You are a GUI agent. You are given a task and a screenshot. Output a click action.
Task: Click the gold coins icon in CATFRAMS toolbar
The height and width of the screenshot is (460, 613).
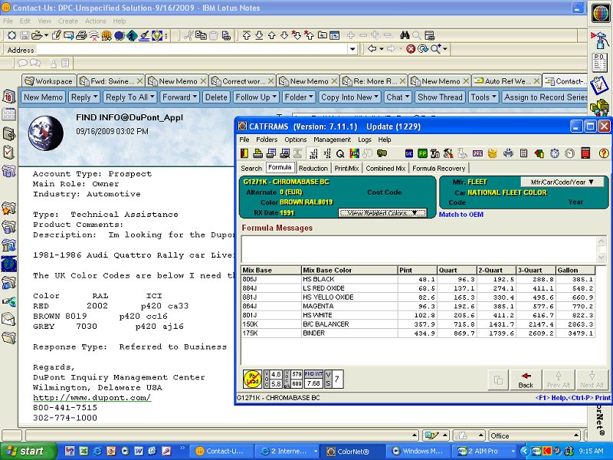pos(493,153)
